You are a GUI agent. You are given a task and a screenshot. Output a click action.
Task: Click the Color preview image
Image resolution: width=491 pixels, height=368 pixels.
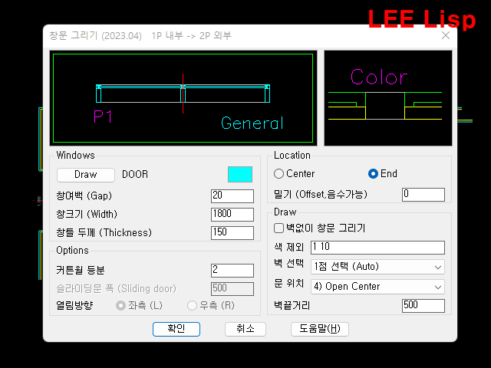[x=388, y=98]
